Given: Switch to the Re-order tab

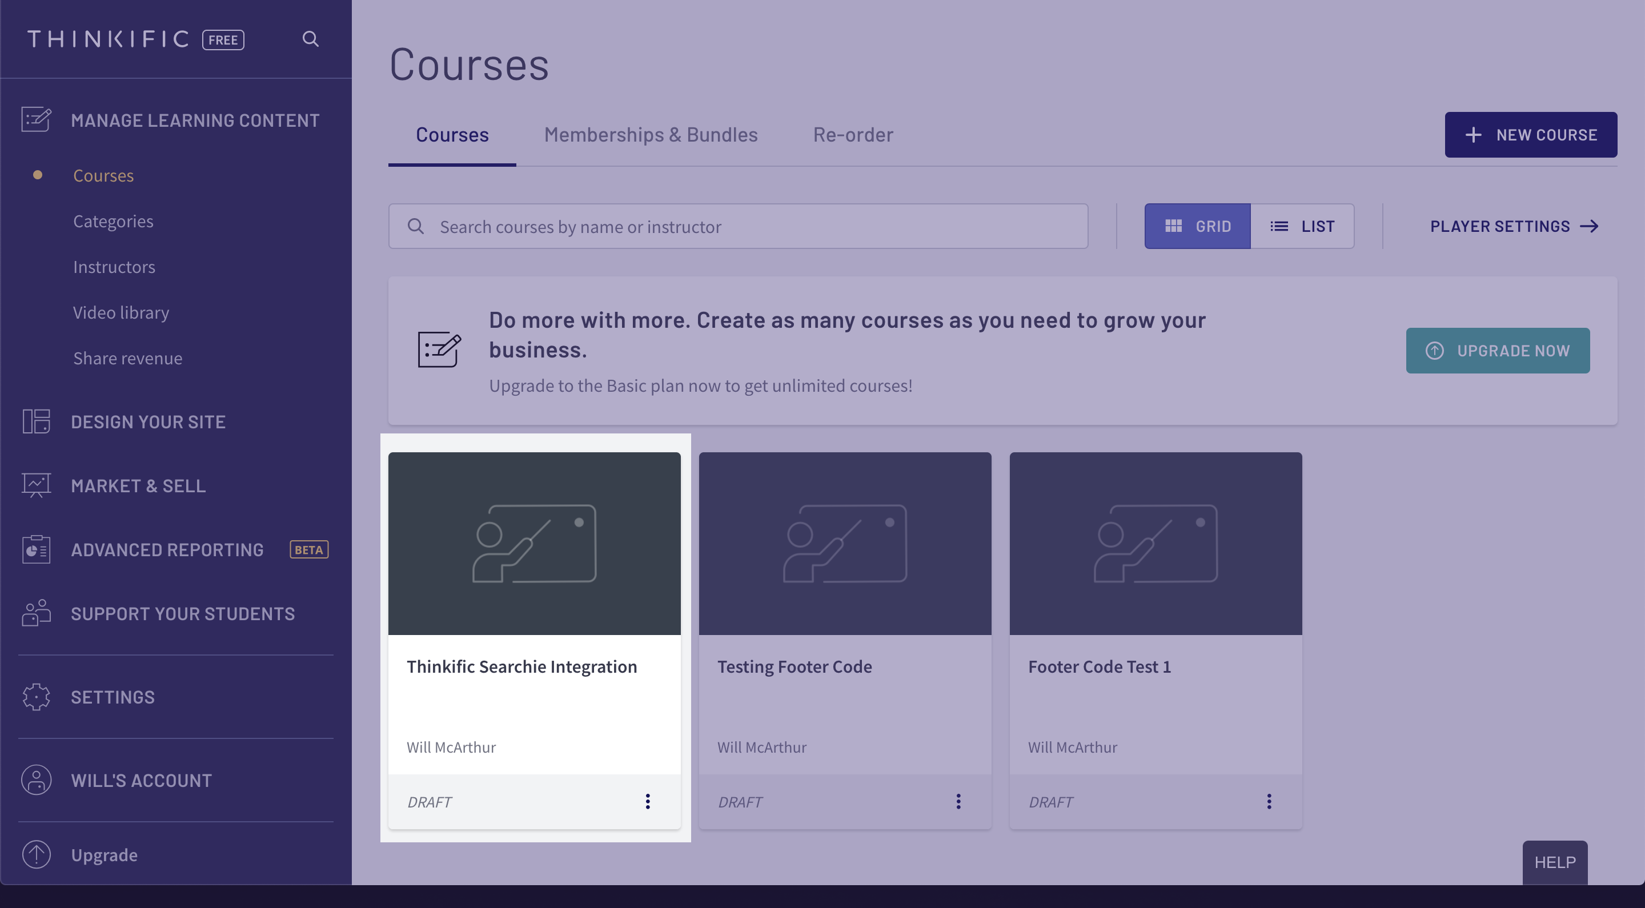Looking at the screenshot, I should click(x=853, y=135).
